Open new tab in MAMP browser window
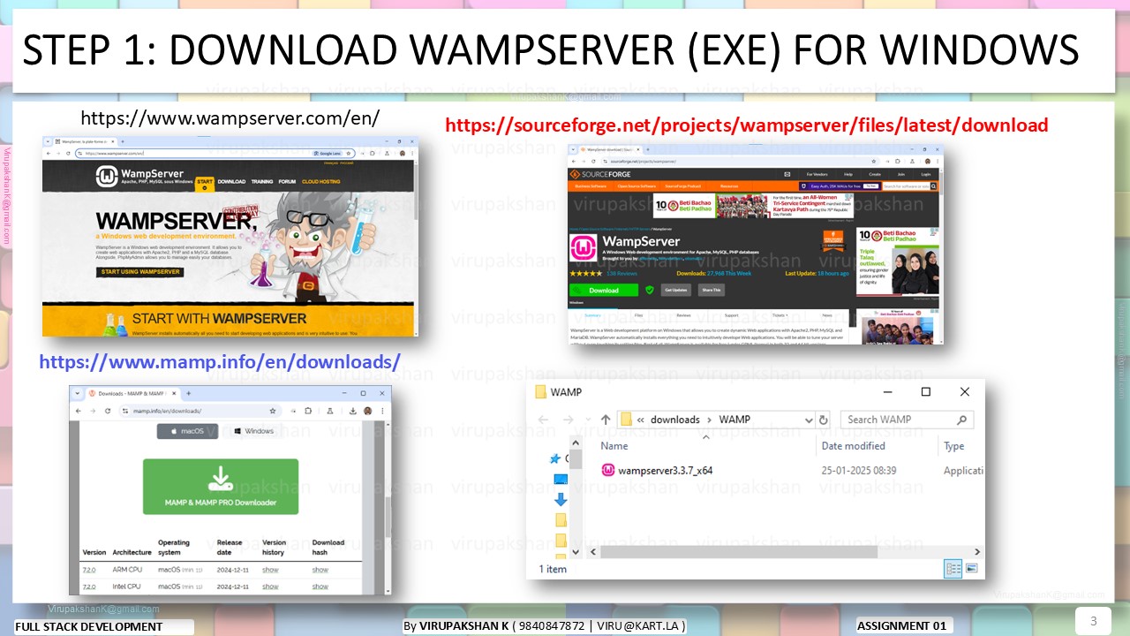Image resolution: width=1130 pixels, height=636 pixels. (188, 393)
